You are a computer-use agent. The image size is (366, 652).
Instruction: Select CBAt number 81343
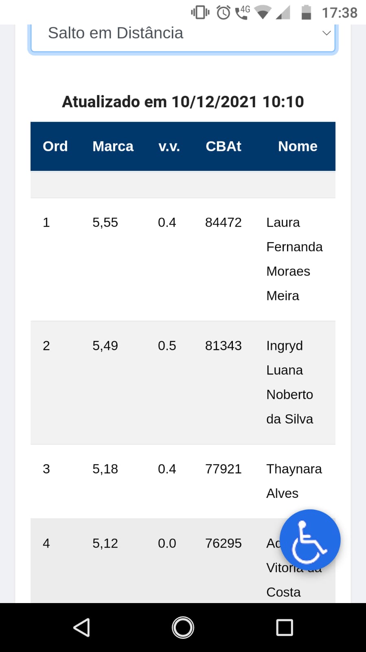[223, 346]
